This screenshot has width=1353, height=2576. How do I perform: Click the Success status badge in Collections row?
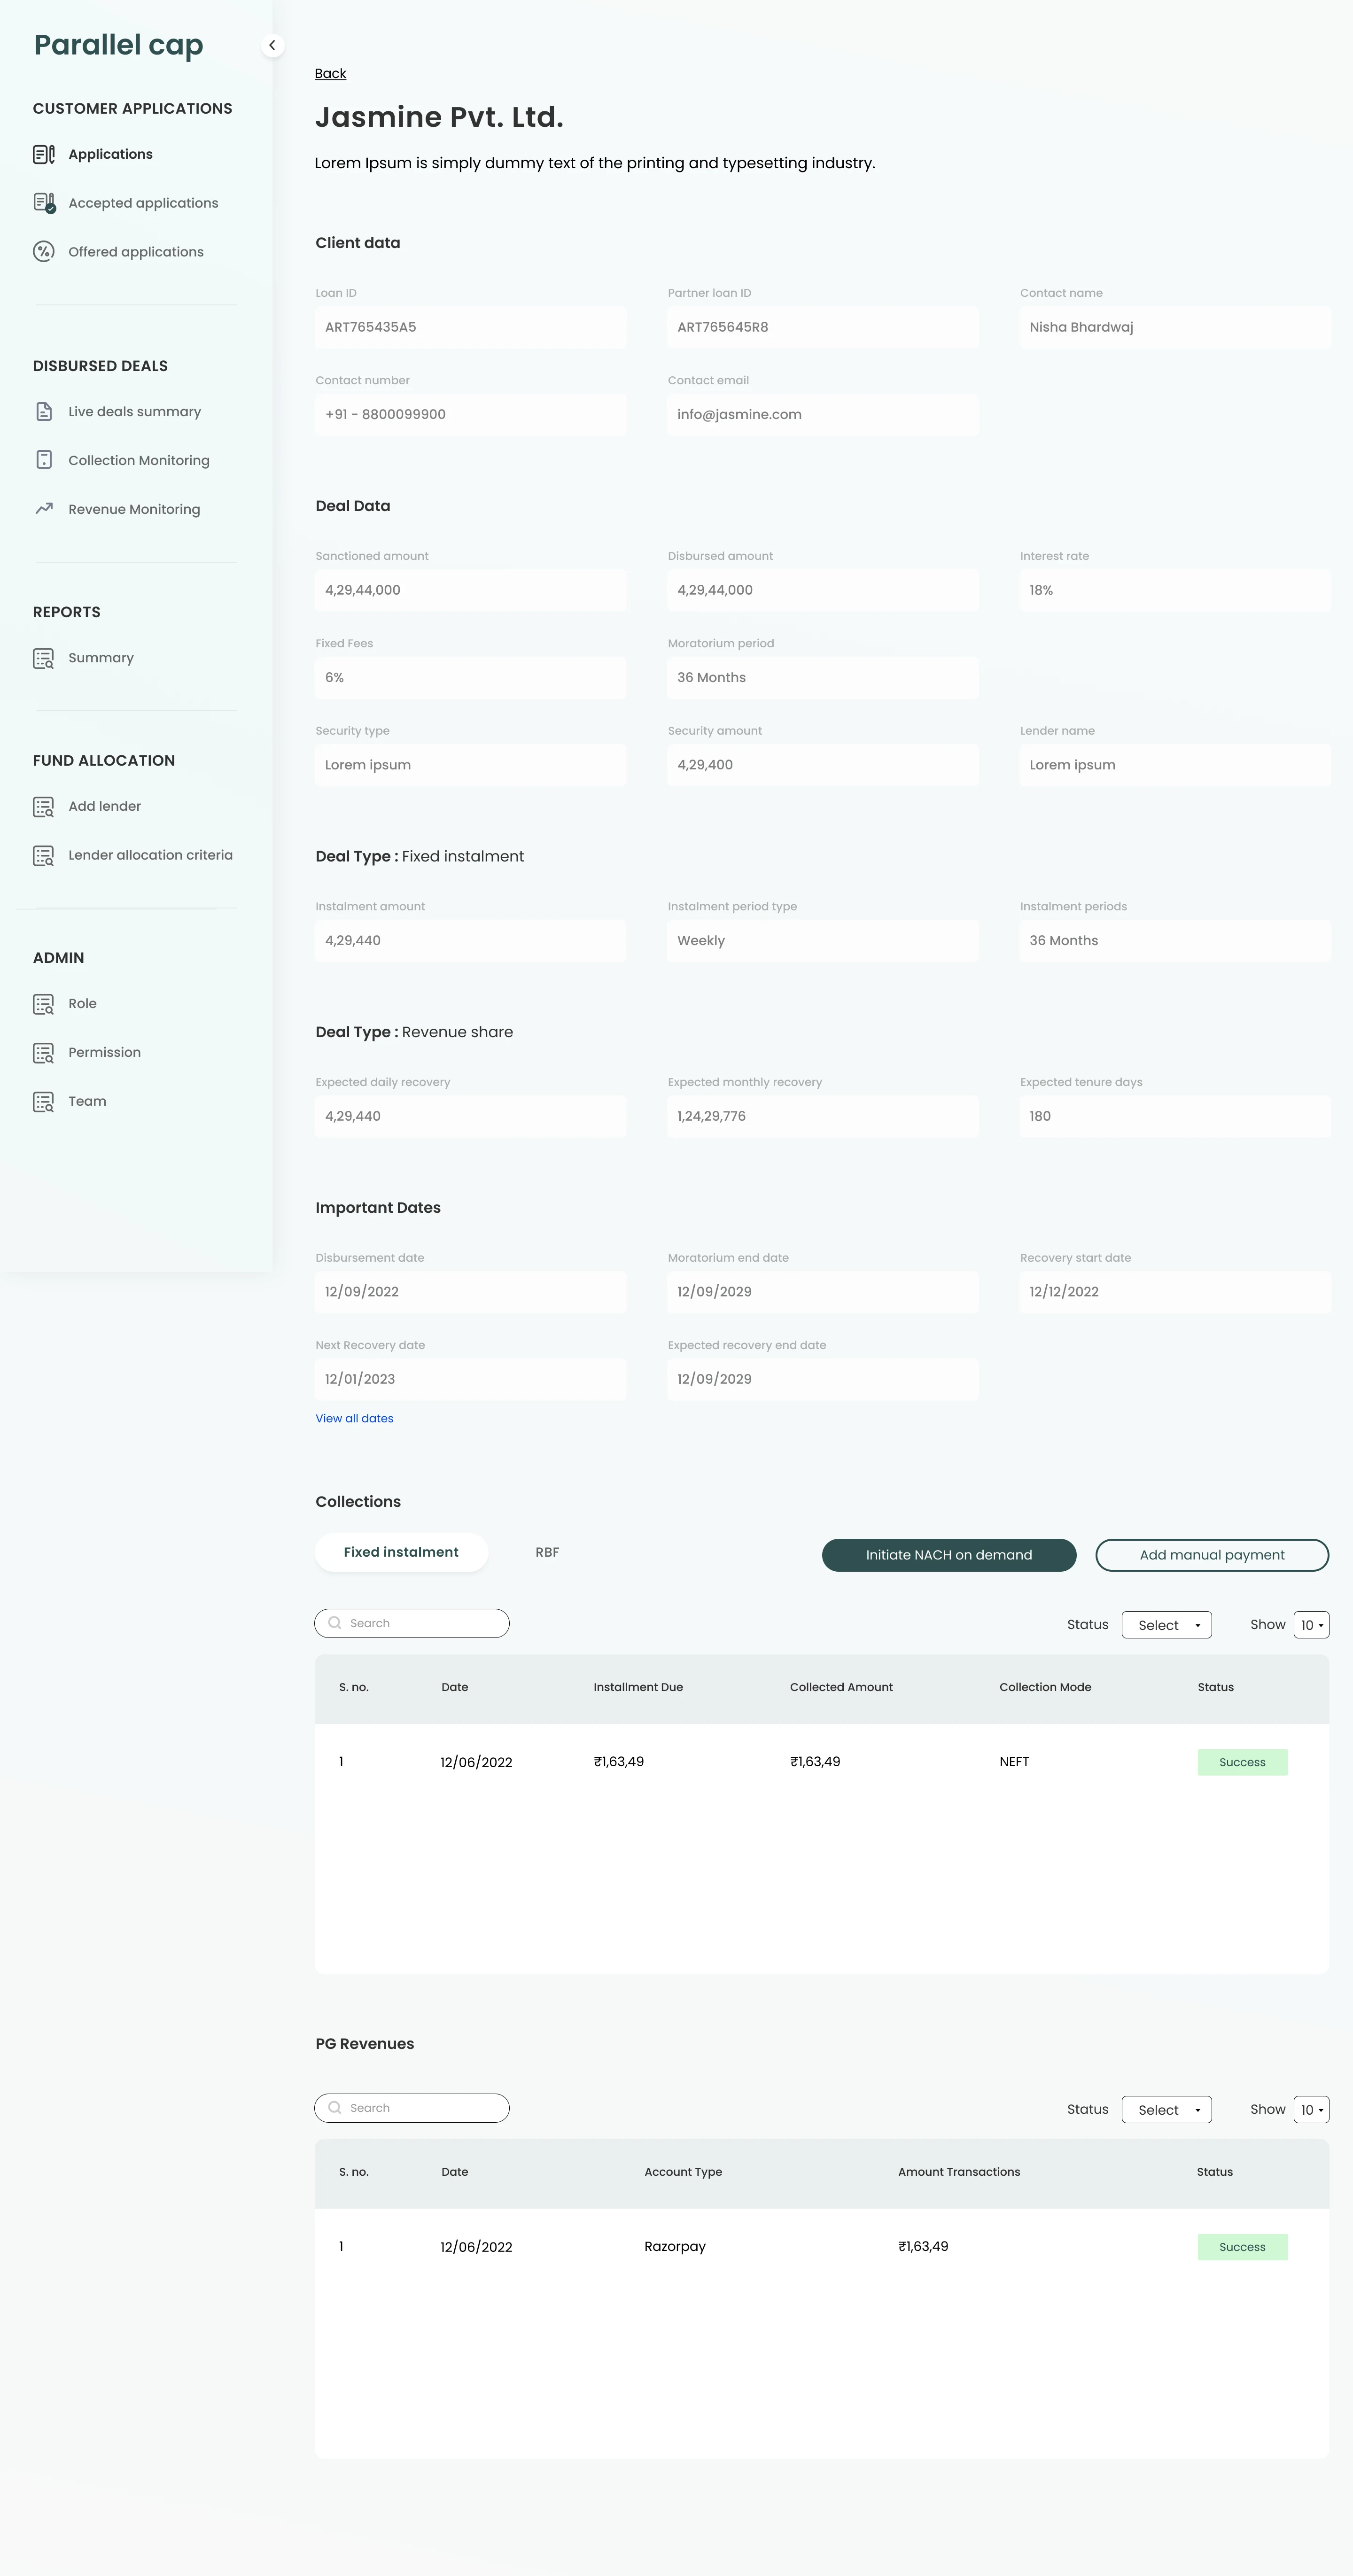pos(1243,1762)
